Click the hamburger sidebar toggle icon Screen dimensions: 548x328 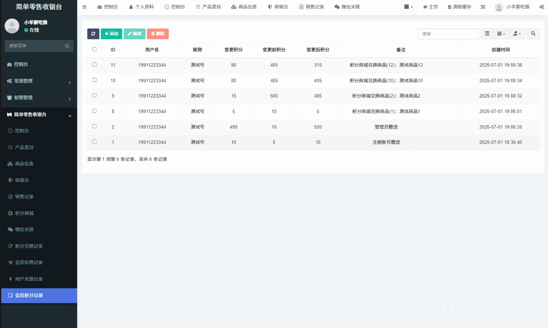(84, 7)
